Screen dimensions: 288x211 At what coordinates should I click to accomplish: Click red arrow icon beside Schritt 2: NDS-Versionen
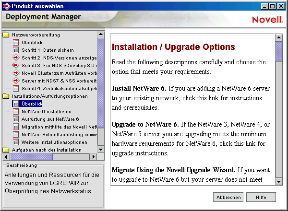[x=16, y=58]
